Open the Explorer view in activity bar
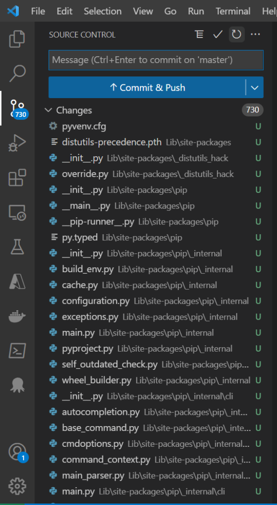This screenshot has height=505, width=277. point(17,38)
